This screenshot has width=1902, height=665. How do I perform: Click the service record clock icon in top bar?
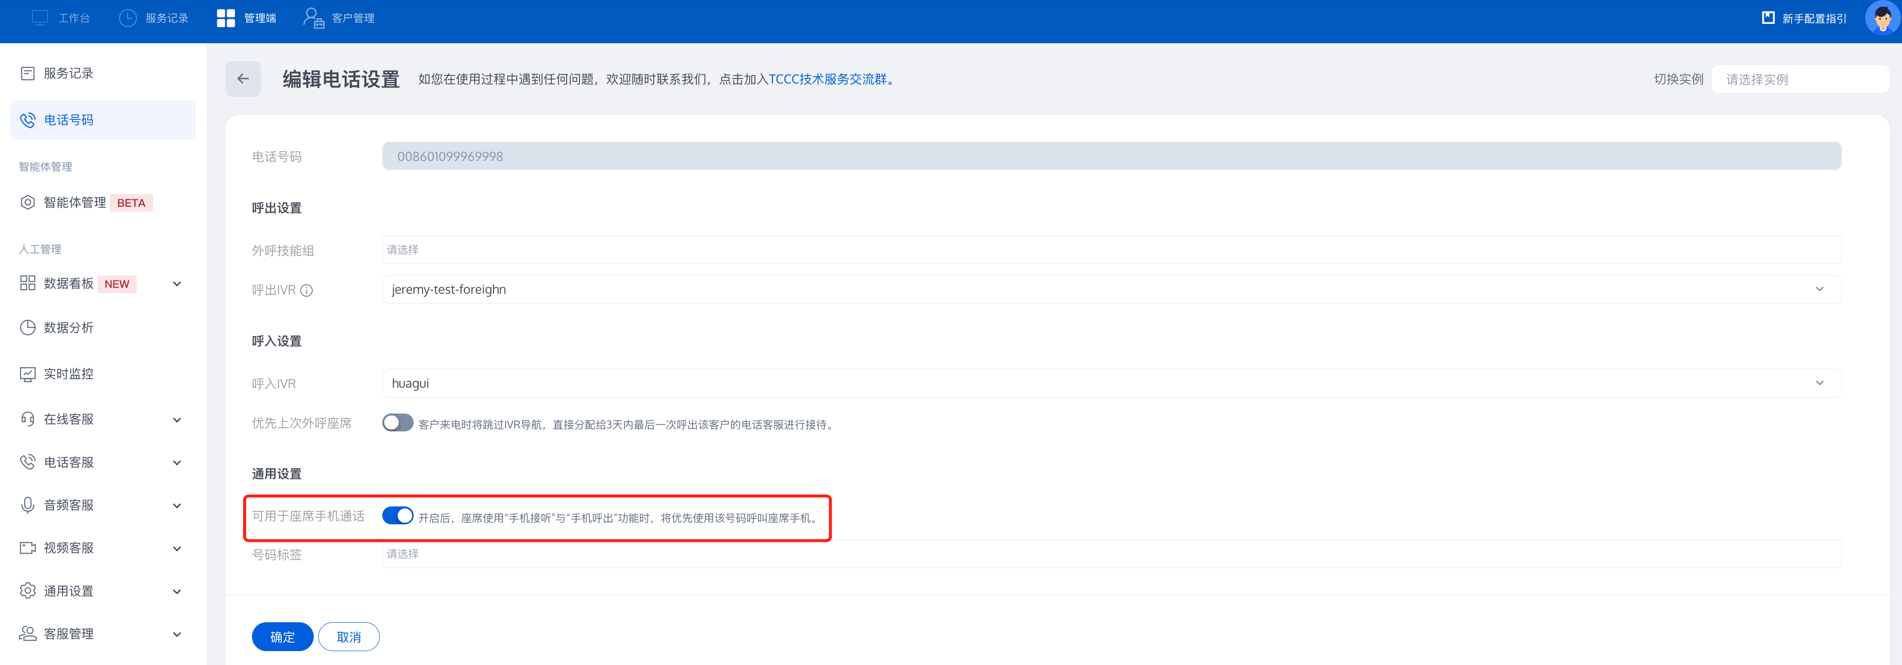[128, 18]
